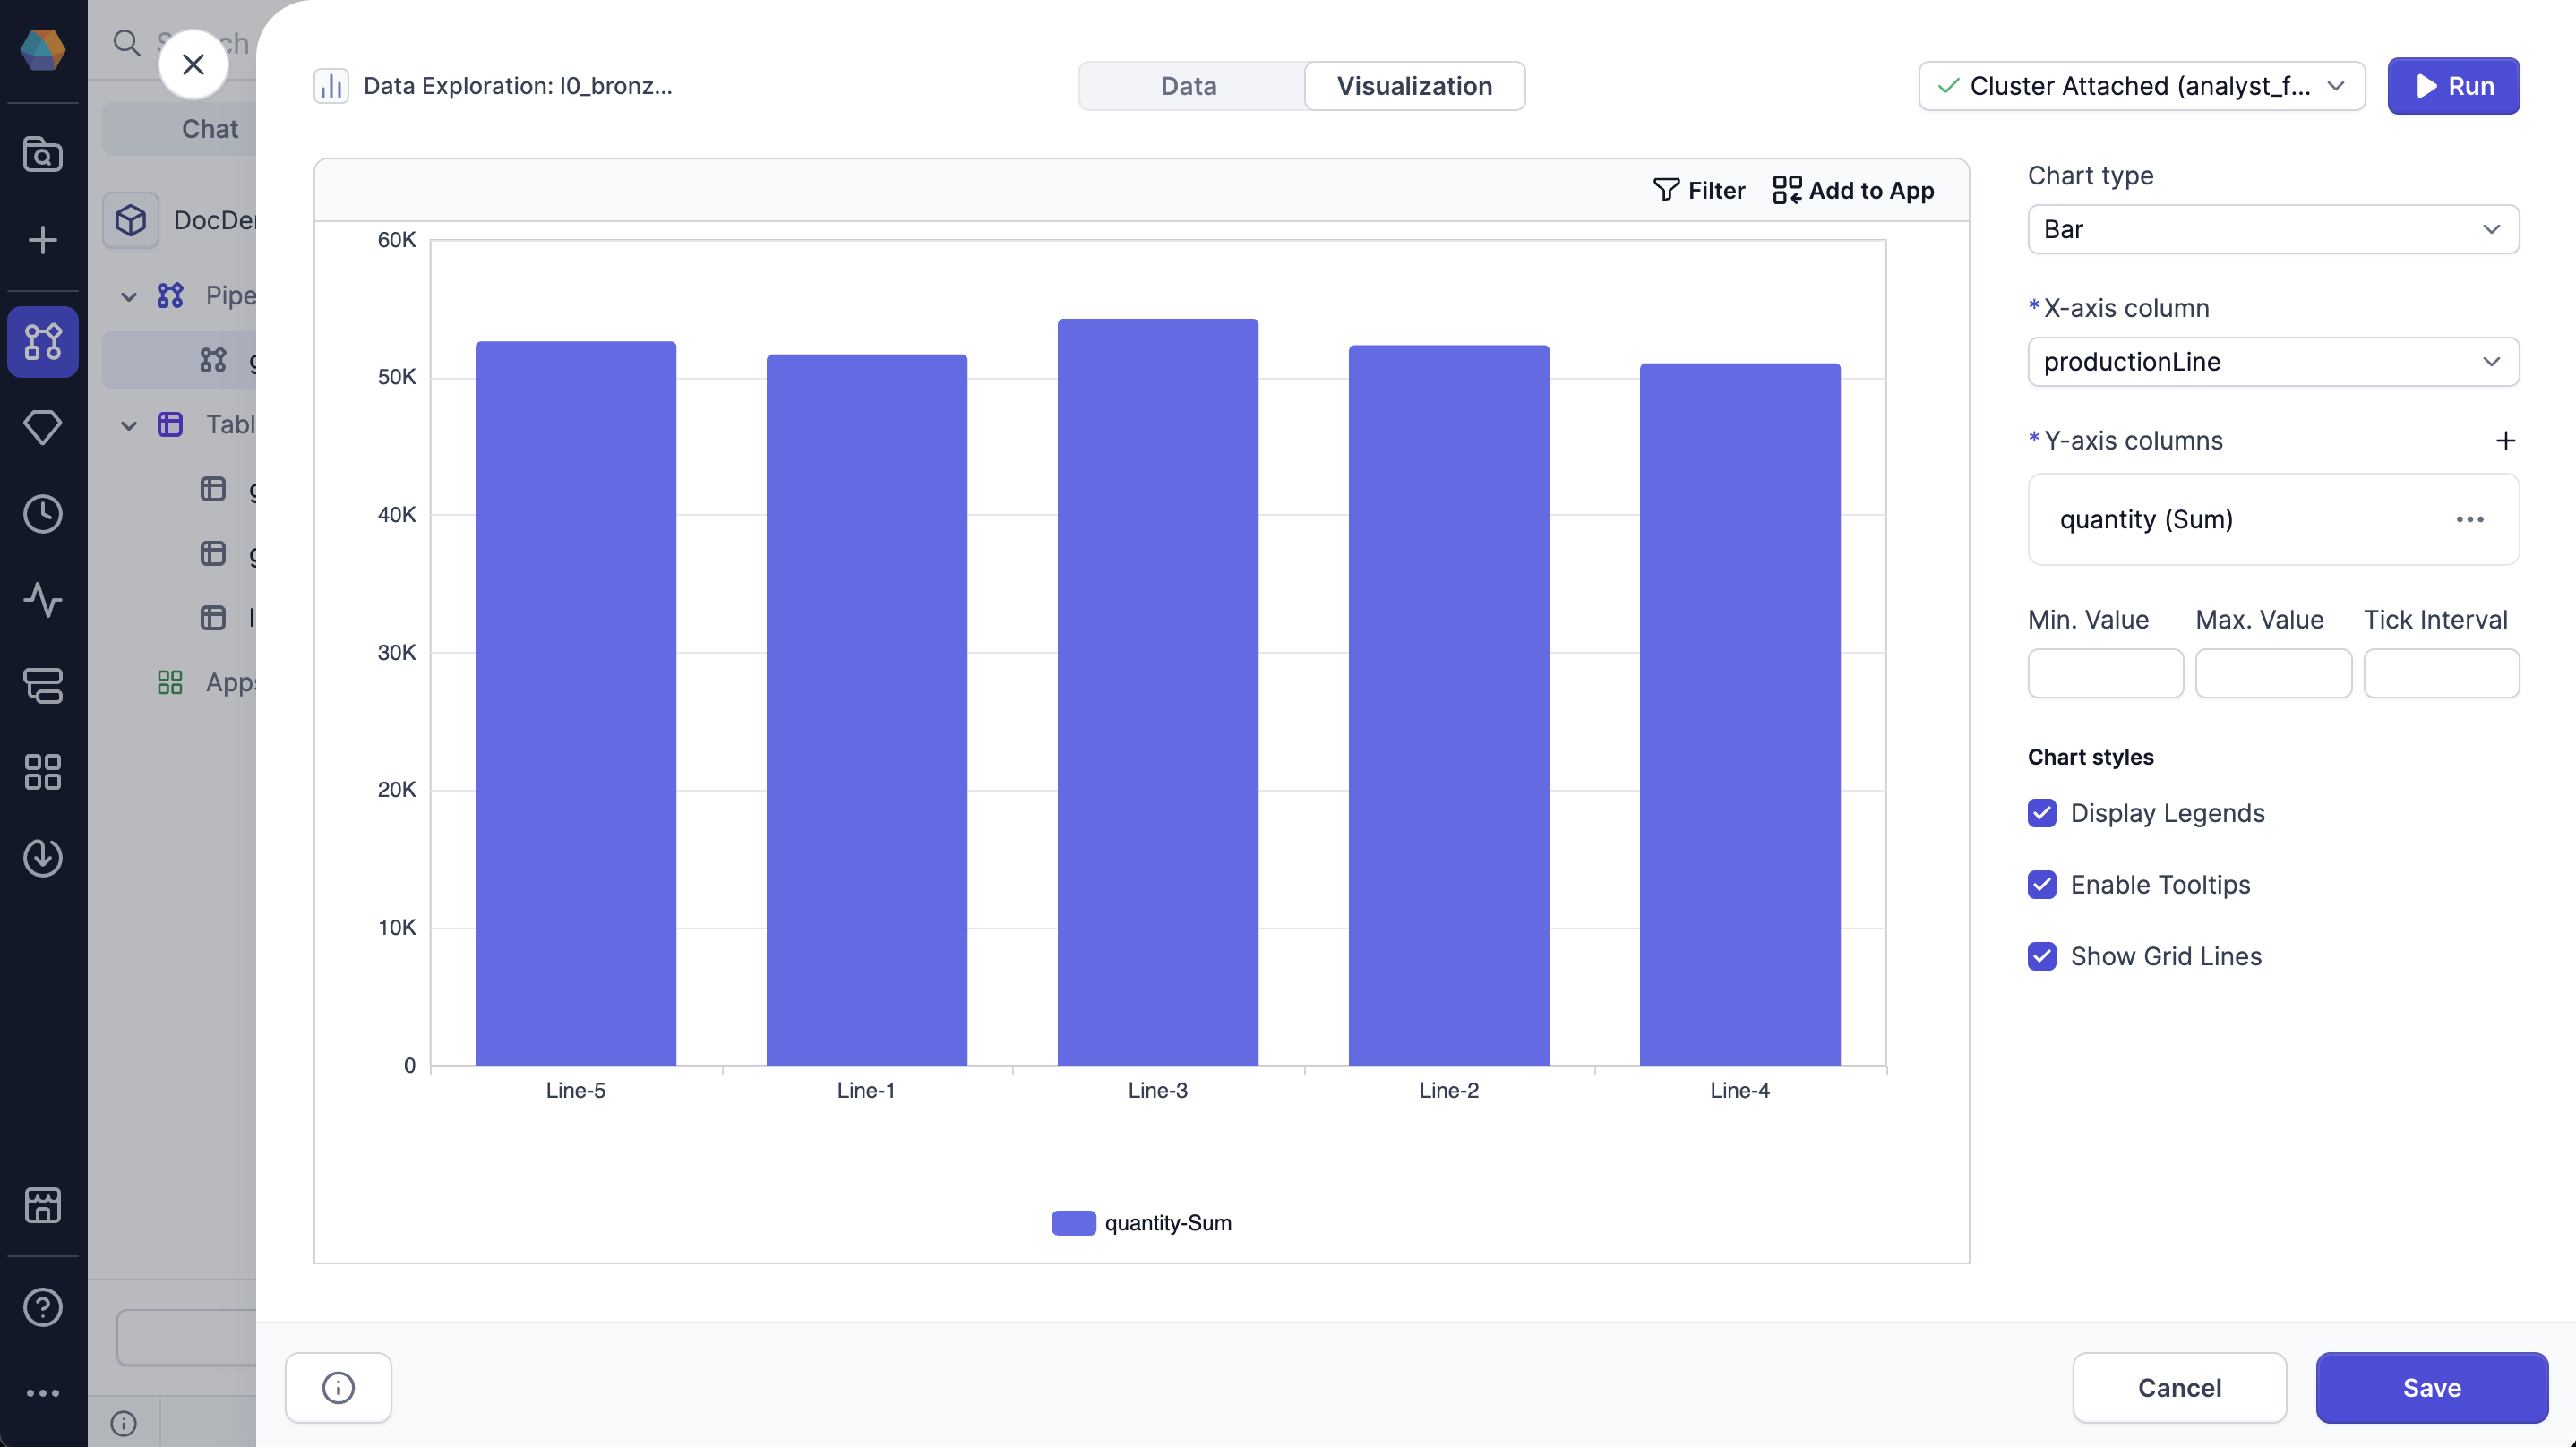Disable Enable Tooltips option
Screen dimensions: 2576x1447
click(2042, 884)
